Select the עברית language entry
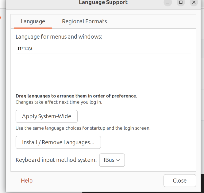Viewport: 204px width, 193px height. pos(25,48)
